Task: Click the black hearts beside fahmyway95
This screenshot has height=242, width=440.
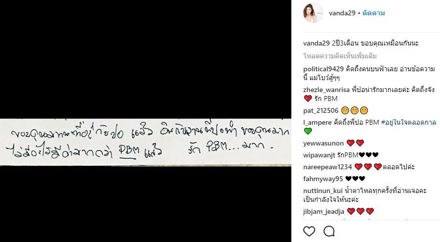Action: [x=355, y=179]
